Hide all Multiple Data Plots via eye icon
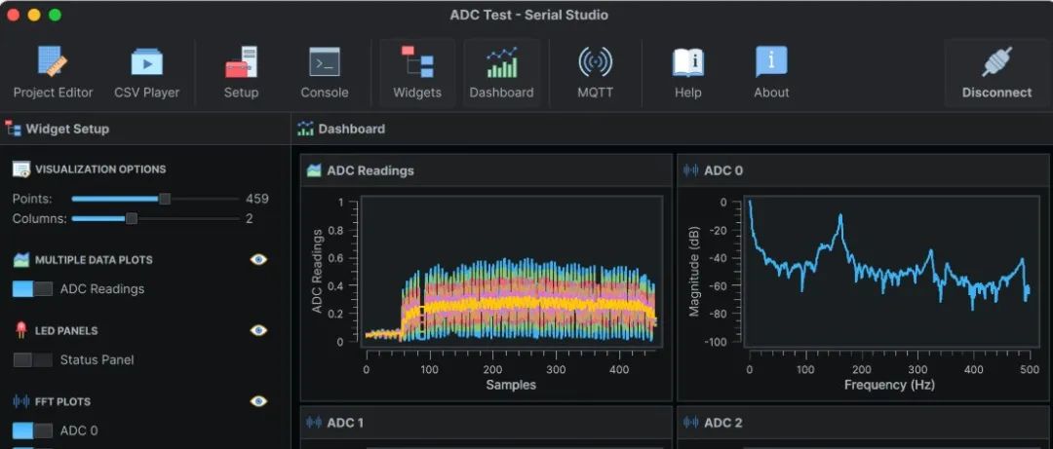The height and width of the screenshot is (449, 1053). click(258, 260)
